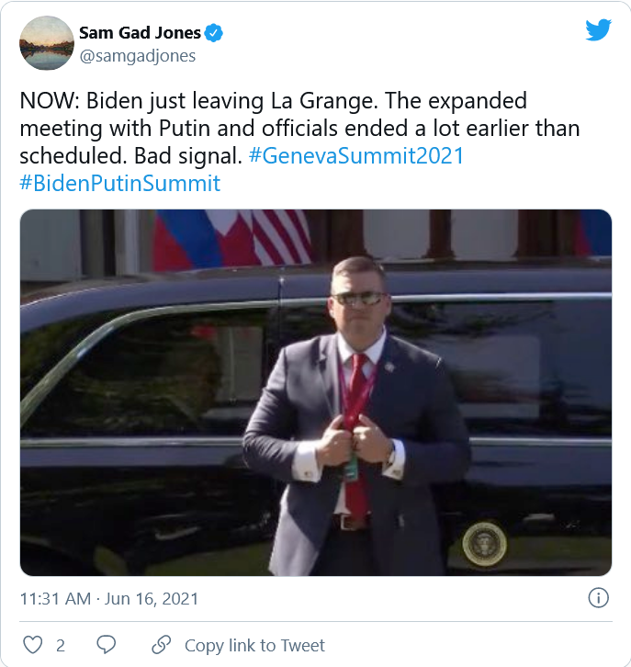
Task: Open the #BidenPutinSummit hashtag
Action: coord(119,183)
